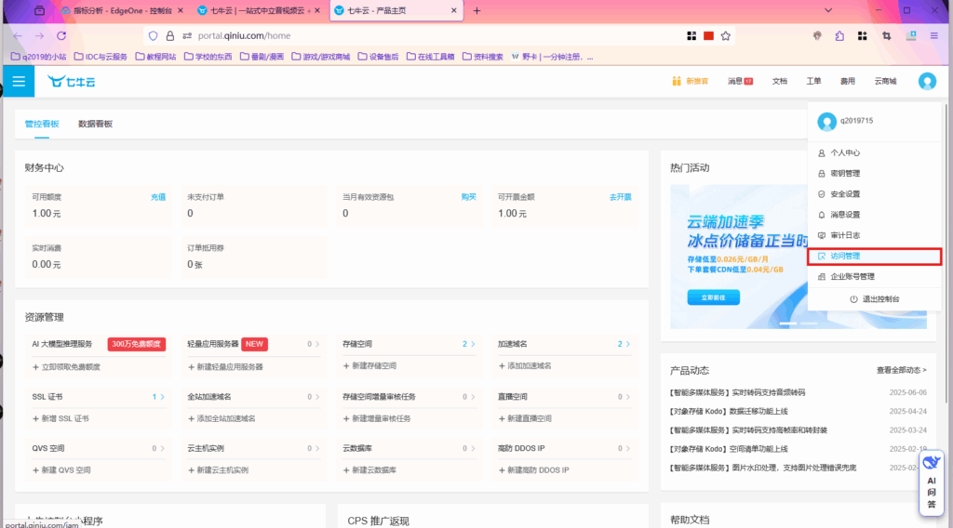Click the user avatar in header

[926, 81]
